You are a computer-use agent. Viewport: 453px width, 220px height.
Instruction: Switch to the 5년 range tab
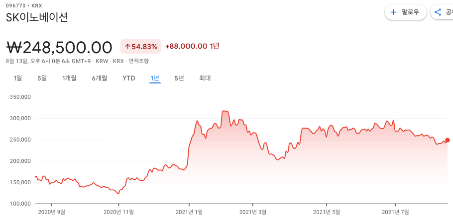coord(179,78)
